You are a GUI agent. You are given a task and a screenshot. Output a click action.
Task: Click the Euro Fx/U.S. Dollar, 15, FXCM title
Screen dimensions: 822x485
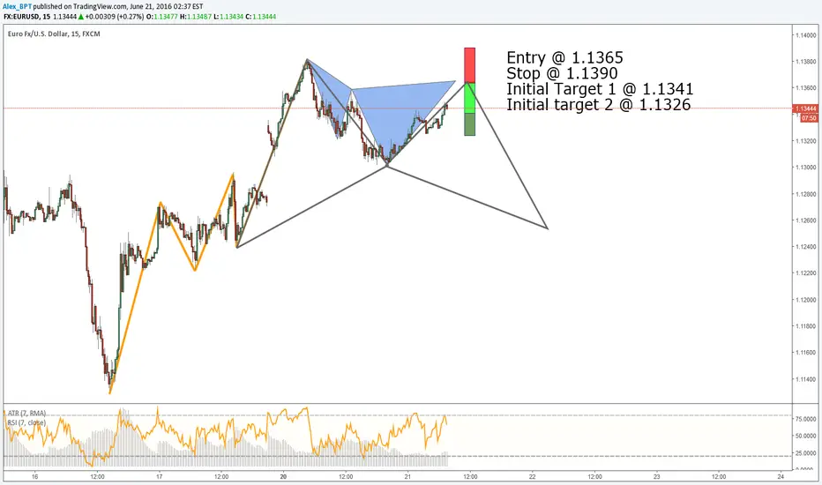click(x=54, y=34)
